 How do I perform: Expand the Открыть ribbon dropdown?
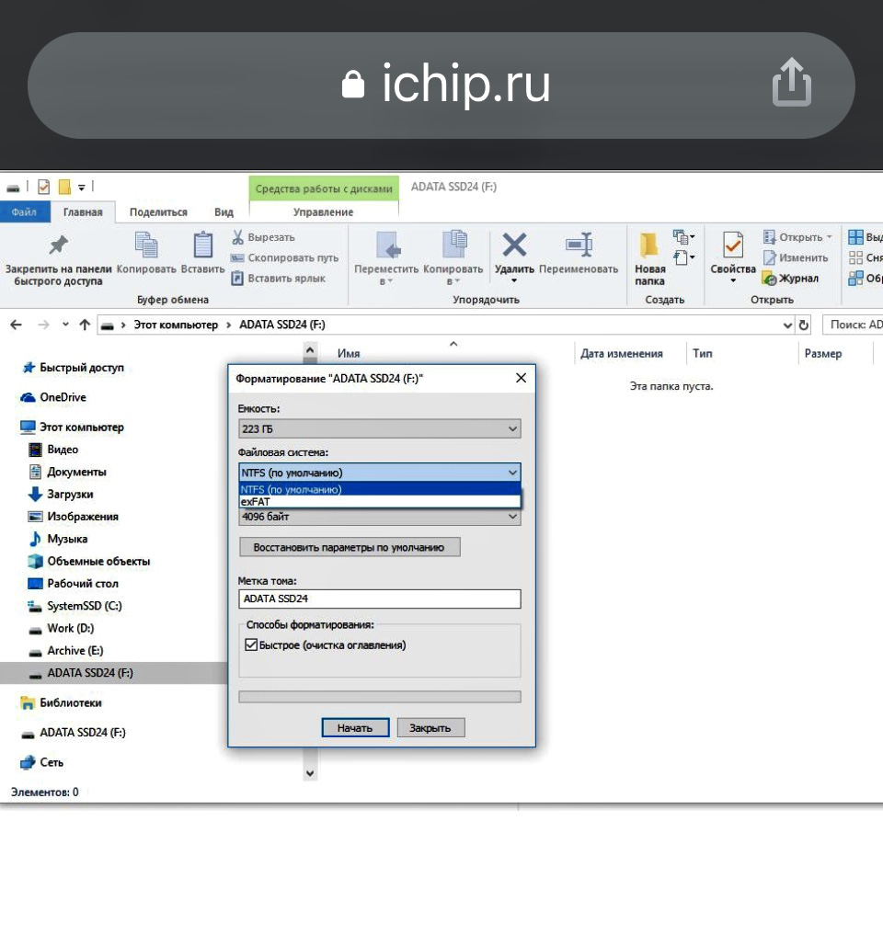pyautogui.click(x=797, y=237)
